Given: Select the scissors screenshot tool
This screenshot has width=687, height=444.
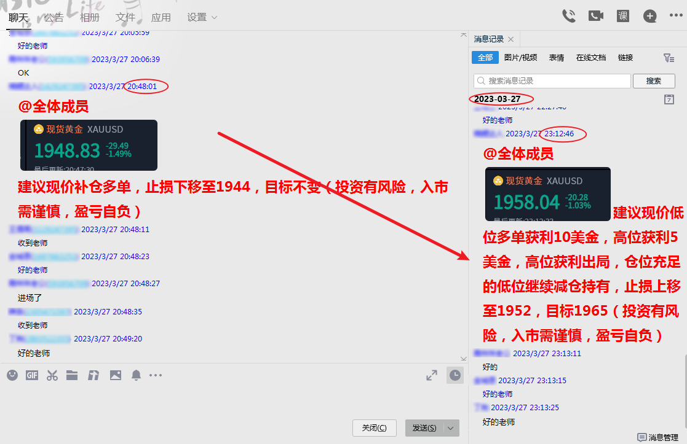Looking at the screenshot, I should coord(52,375).
